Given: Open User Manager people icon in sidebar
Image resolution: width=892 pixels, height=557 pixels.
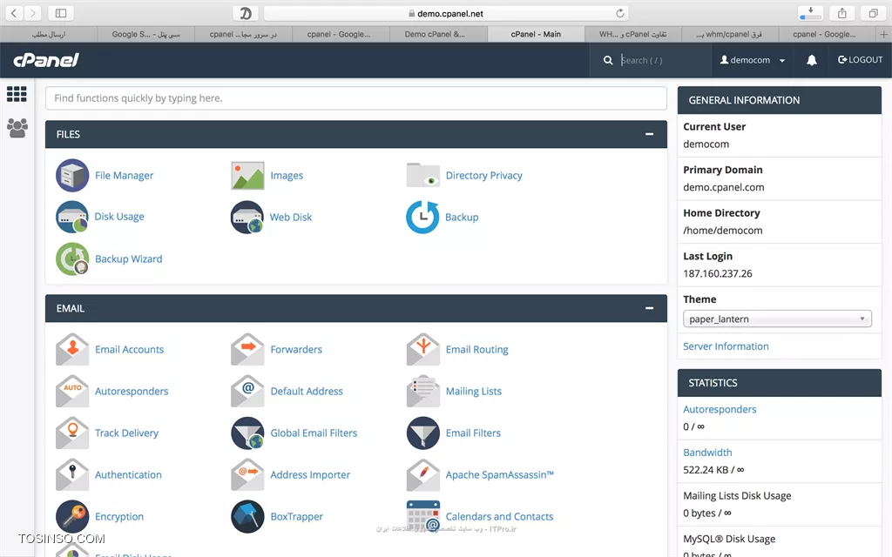Looking at the screenshot, I should tap(17, 128).
